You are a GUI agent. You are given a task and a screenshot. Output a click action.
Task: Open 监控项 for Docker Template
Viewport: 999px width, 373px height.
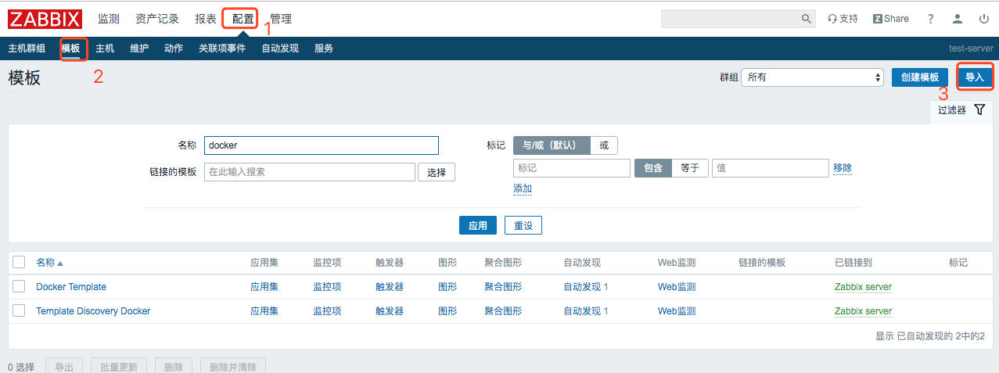pos(327,287)
